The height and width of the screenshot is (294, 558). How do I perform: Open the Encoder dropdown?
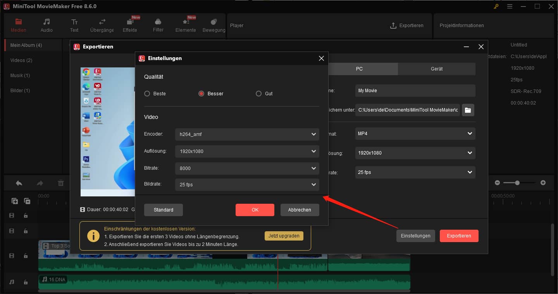coord(247,134)
